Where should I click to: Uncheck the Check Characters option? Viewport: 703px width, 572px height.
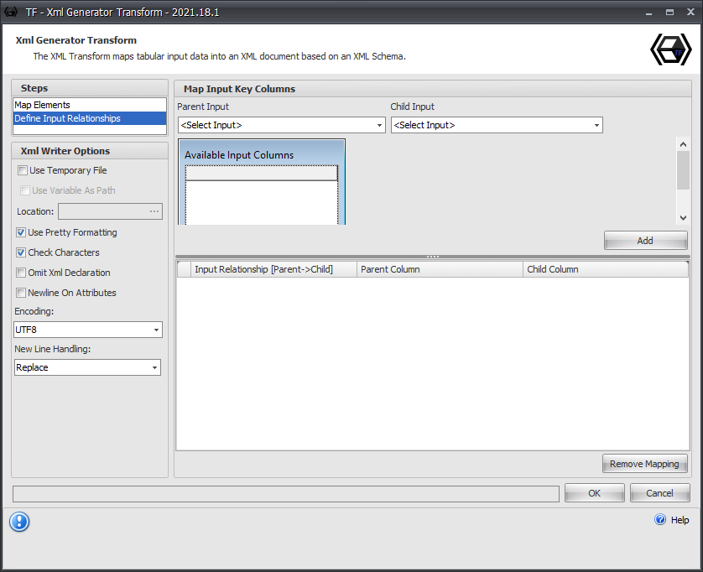[20, 252]
